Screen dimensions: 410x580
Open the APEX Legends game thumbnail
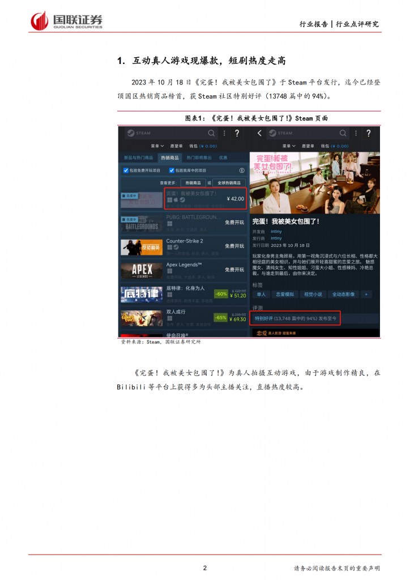click(x=142, y=271)
